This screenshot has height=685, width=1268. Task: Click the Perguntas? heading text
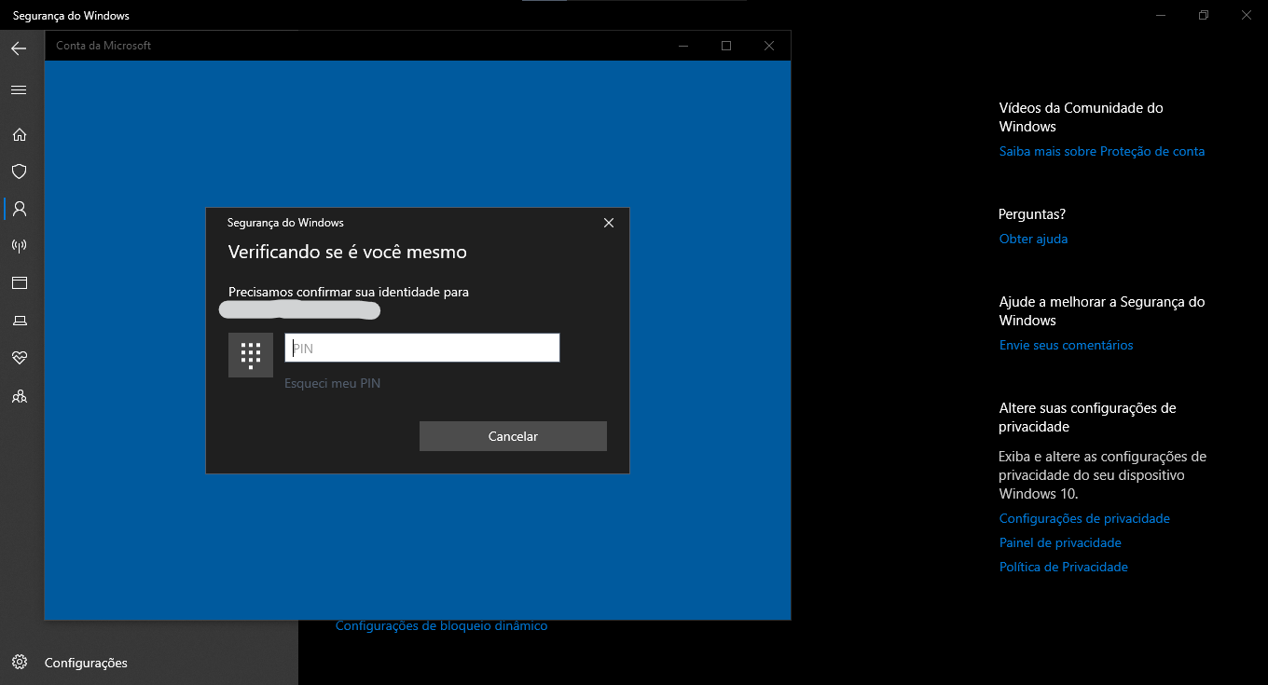coord(1032,214)
